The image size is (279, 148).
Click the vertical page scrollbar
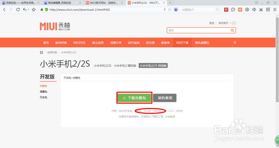(x=277, y=59)
